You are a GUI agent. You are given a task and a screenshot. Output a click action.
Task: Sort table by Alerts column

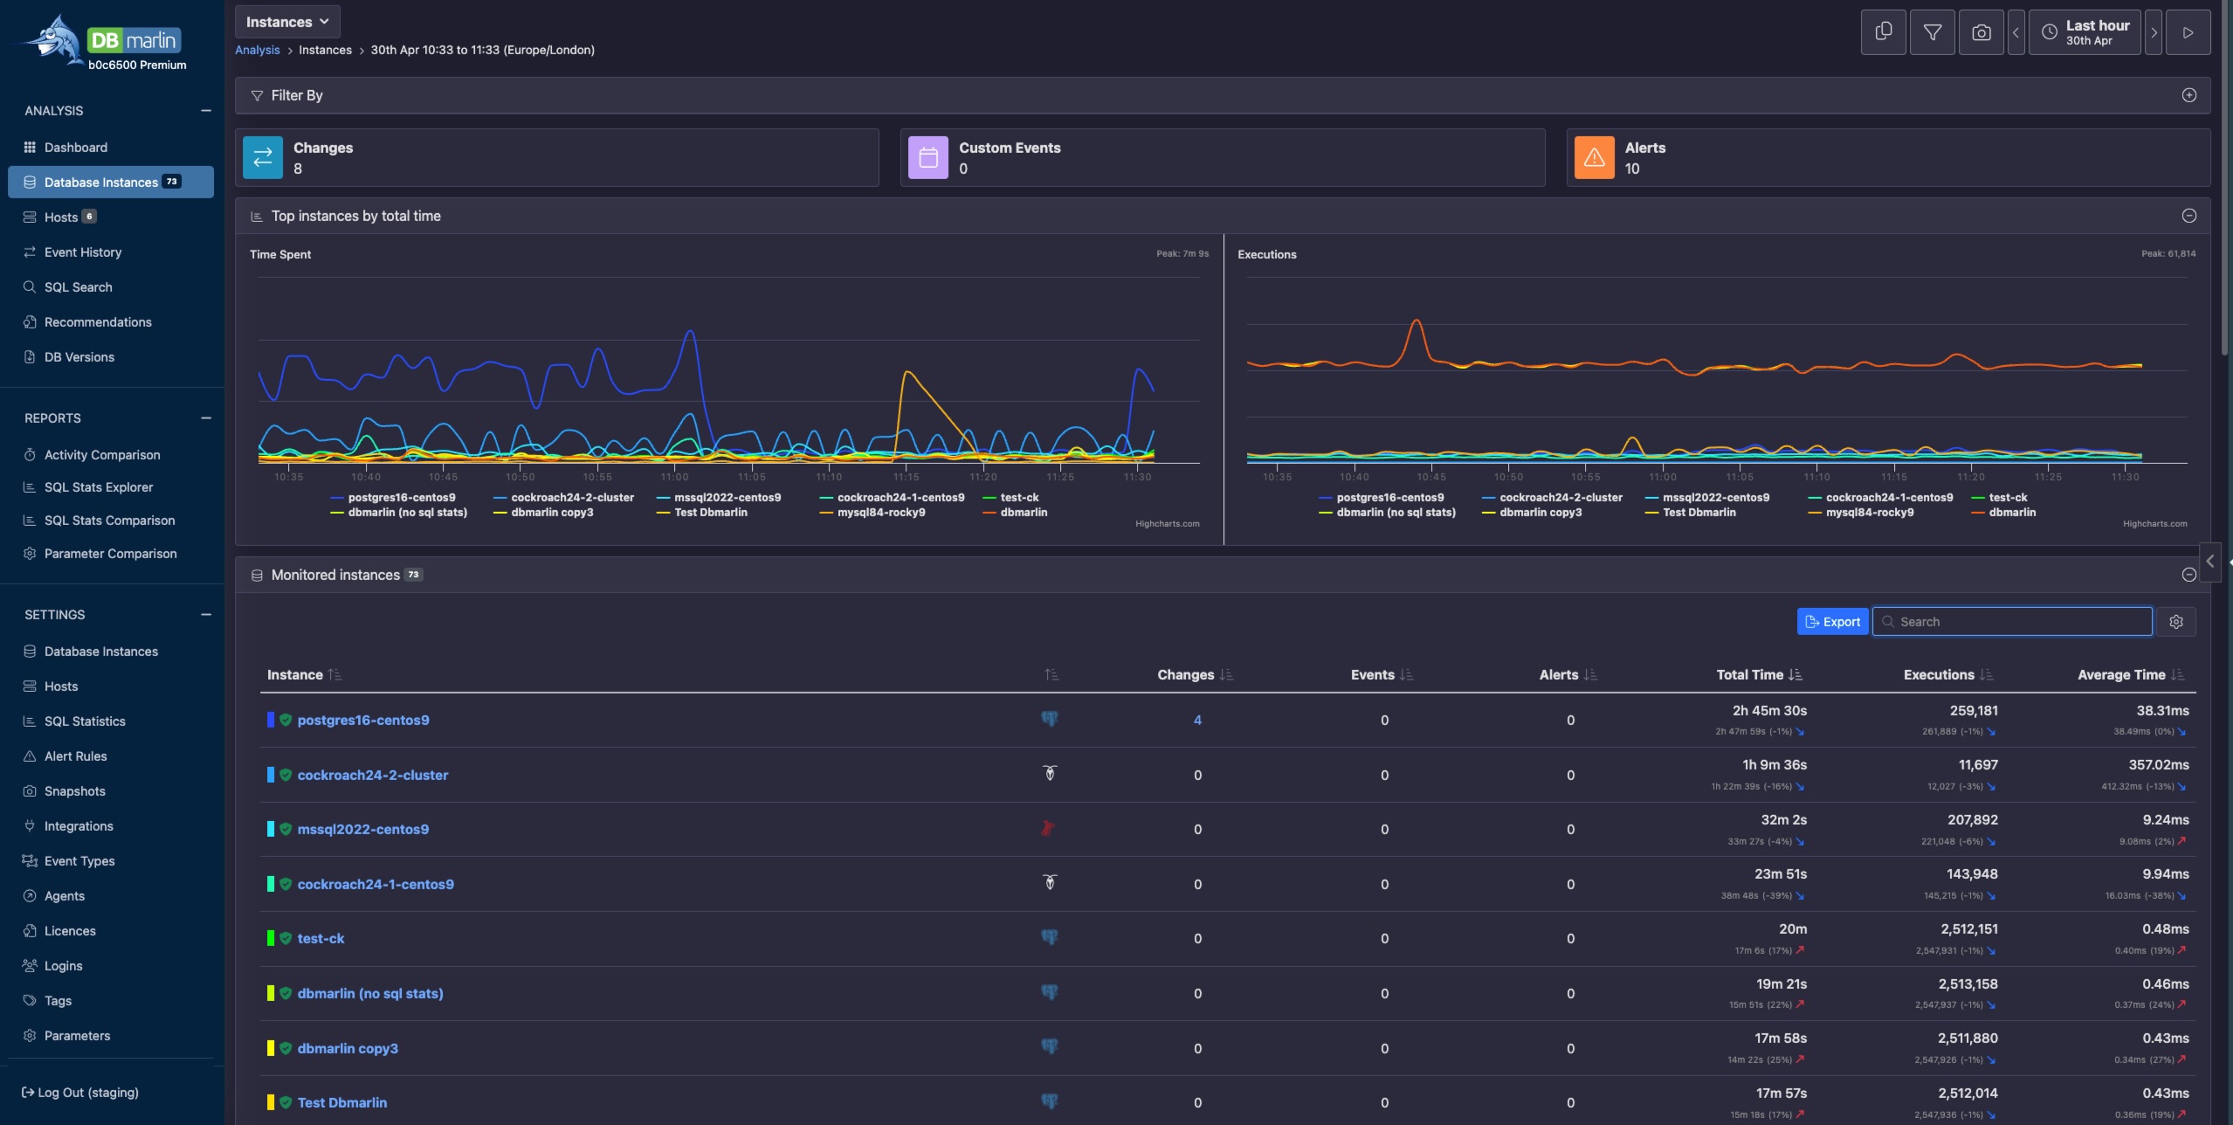[x=1568, y=675]
